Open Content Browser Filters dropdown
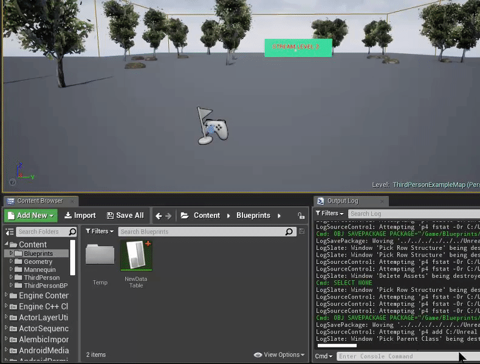 100,231
